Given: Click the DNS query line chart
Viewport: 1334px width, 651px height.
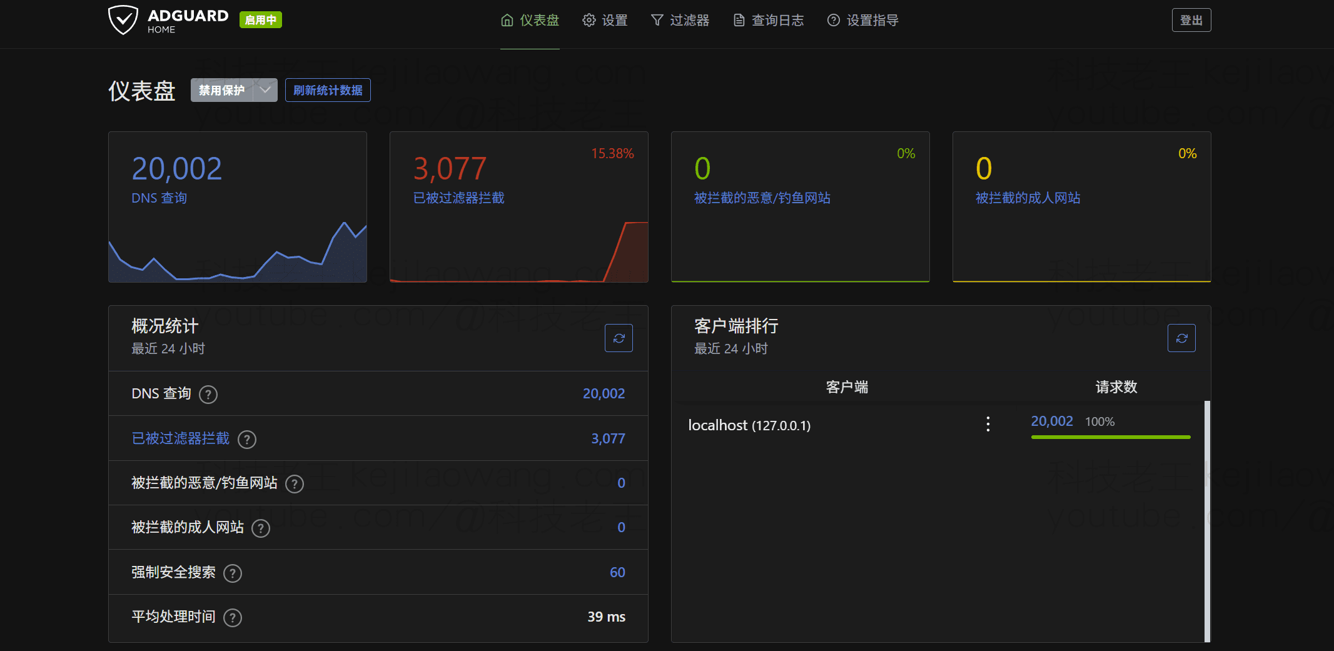Looking at the screenshot, I should pos(238,251).
